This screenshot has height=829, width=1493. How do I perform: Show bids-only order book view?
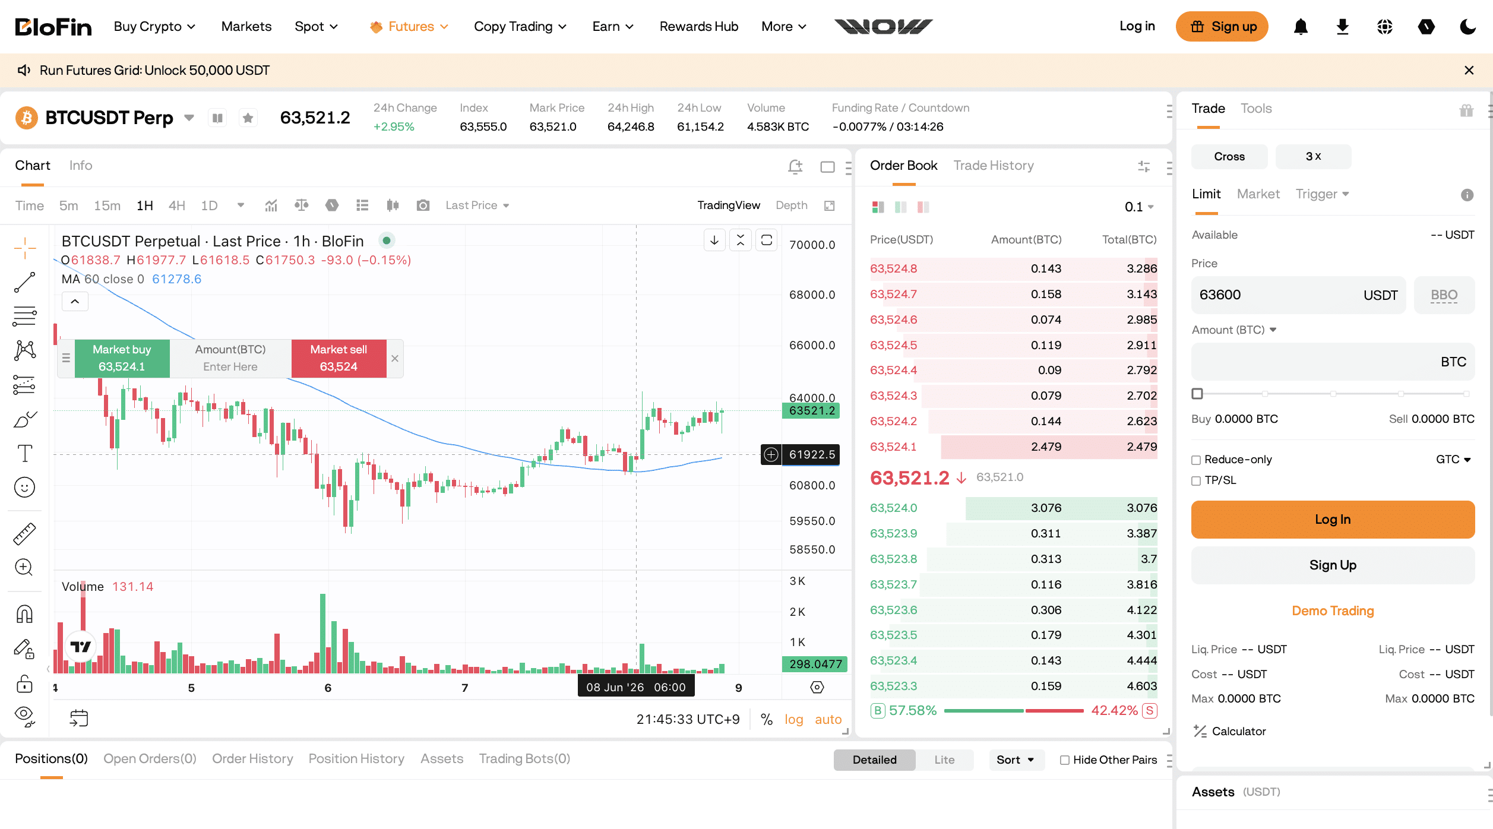point(900,207)
